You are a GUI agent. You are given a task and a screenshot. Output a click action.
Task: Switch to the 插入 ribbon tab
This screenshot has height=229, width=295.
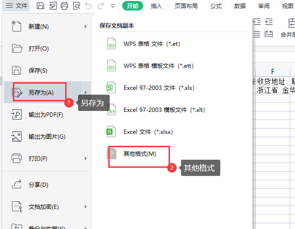pos(156,6)
